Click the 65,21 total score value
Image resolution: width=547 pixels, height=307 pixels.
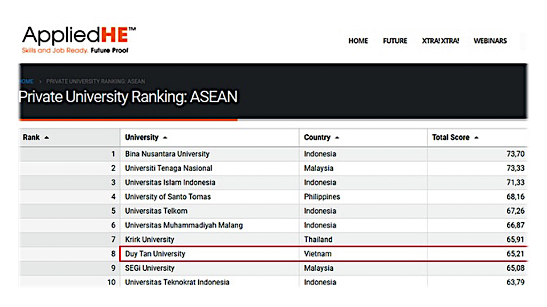point(515,254)
